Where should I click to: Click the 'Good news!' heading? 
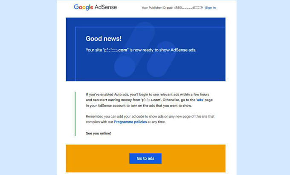point(104,38)
